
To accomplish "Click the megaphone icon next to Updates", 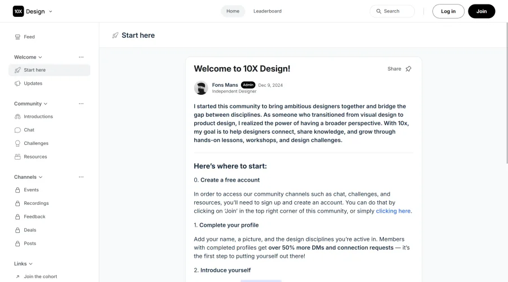I will coord(17,83).
